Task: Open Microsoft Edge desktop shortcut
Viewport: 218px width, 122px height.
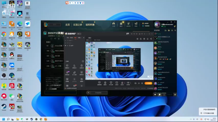Action: 20,25
